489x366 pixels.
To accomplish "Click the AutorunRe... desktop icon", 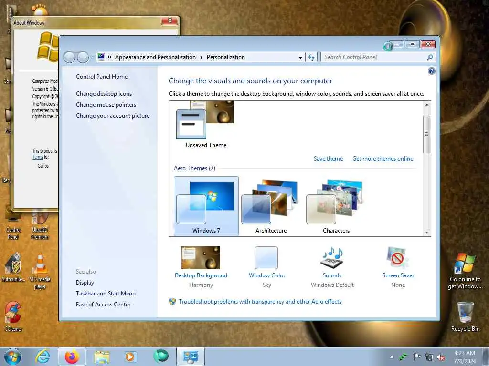I will (13, 268).
